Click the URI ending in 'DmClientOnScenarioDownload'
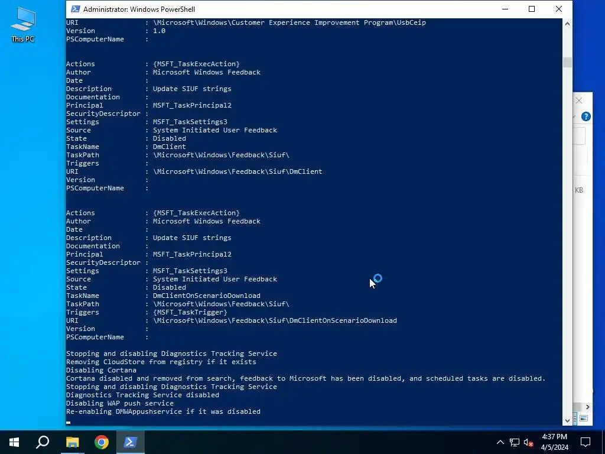 tap(275, 320)
